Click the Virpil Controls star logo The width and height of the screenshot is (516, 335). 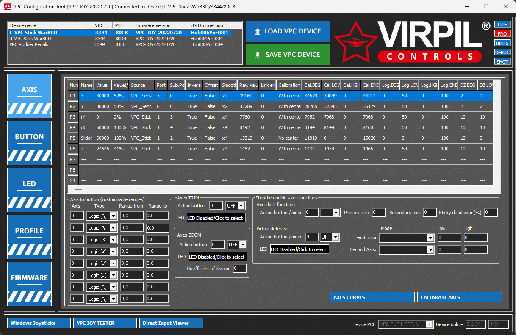pos(355,42)
